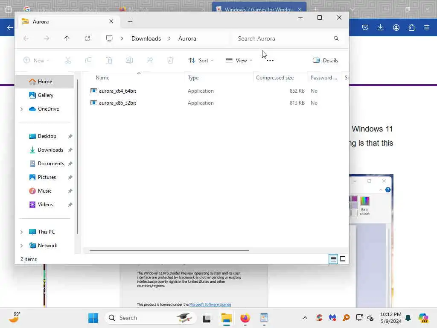Click the taskbar Search box

[x=151, y=318]
